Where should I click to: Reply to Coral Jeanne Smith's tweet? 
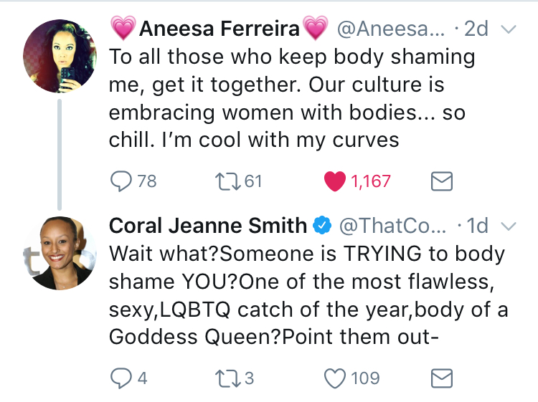121,378
